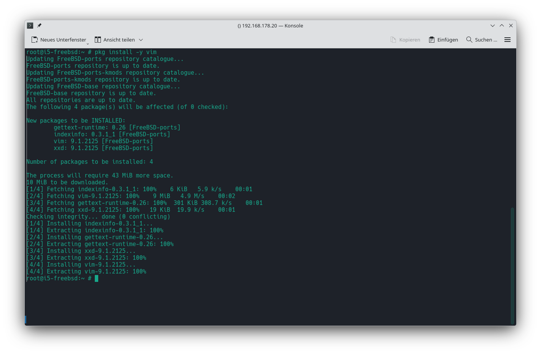Viewport: 541px width, 355px height.
Task: Open the hamburger menu in toolbar
Action: [507, 40]
